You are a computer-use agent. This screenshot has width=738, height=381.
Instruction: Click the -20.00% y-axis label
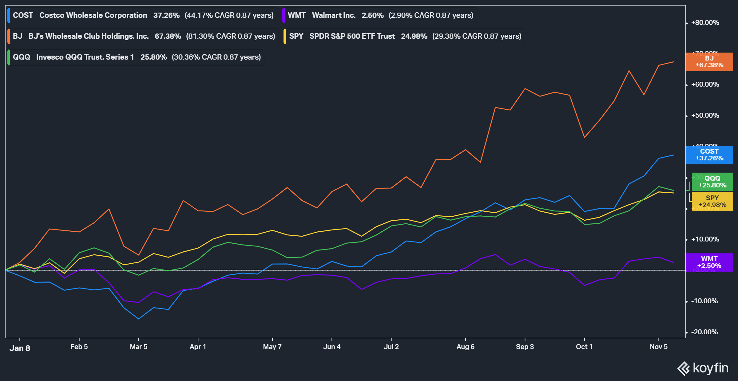click(704, 332)
